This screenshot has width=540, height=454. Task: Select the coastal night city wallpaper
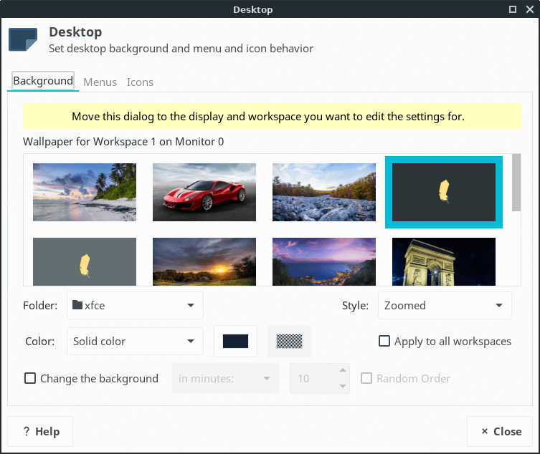(324, 262)
